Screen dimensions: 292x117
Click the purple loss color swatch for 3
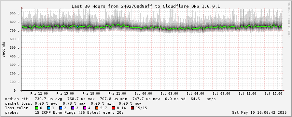coord(73,108)
